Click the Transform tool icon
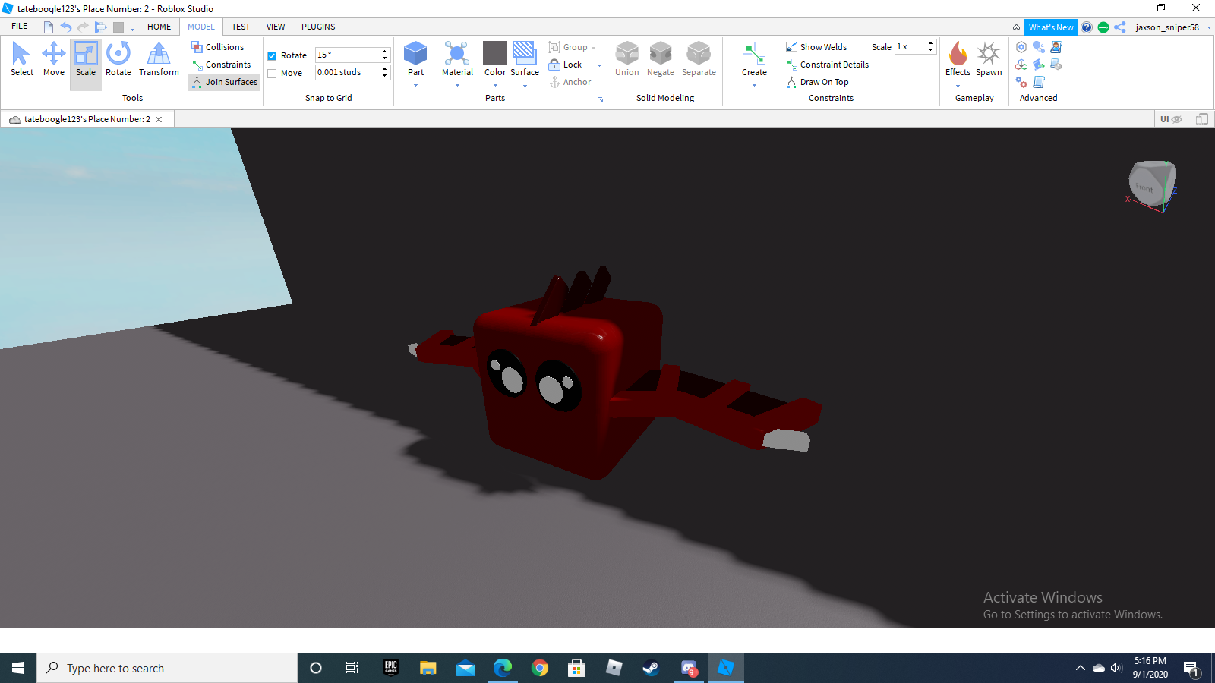Screen dimensions: 1215x683 (159, 53)
